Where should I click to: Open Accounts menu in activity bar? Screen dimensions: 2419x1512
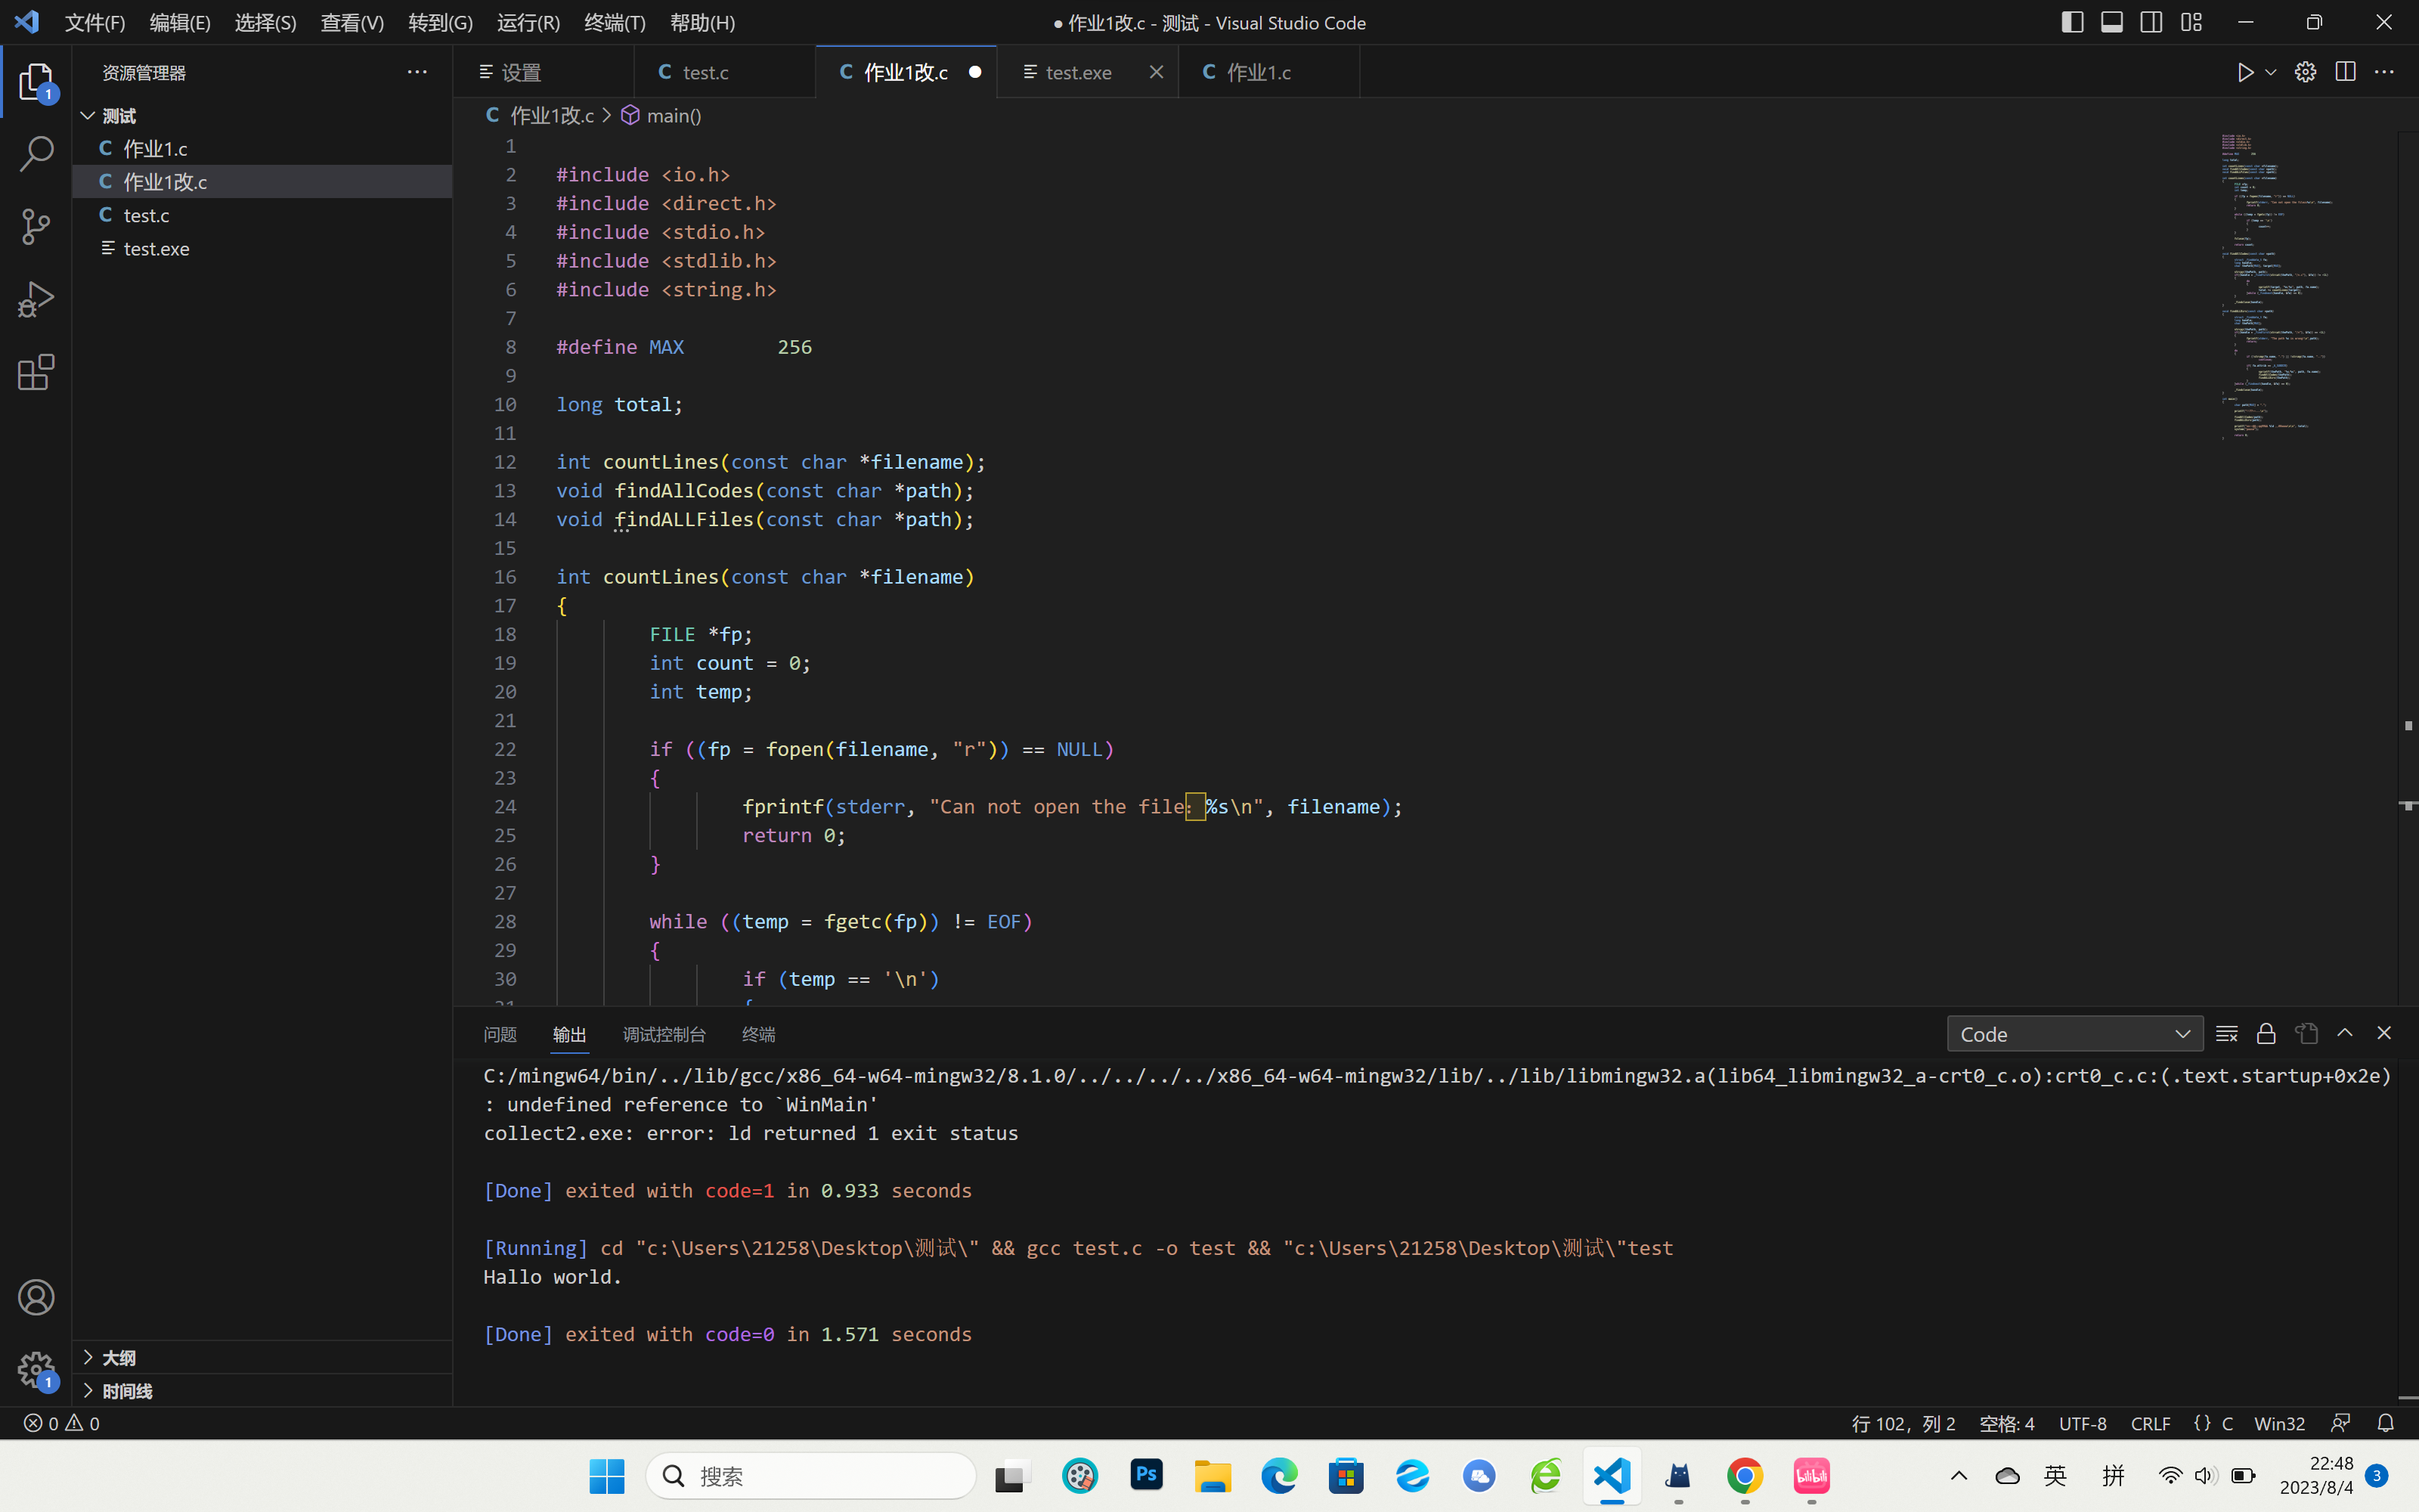(36, 1297)
